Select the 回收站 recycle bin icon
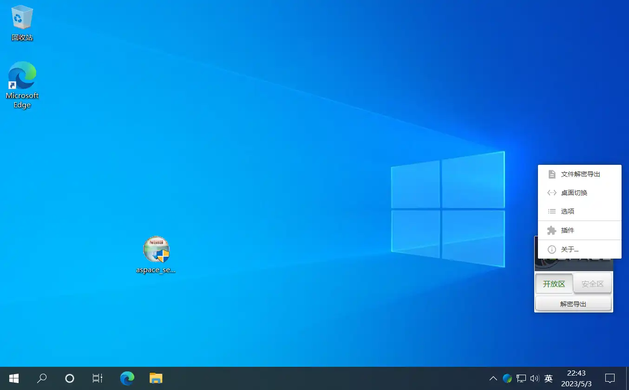This screenshot has width=629, height=390. tap(22, 23)
